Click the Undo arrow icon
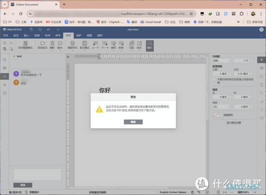This screenshot has width=266, height=195. [49, 29]
